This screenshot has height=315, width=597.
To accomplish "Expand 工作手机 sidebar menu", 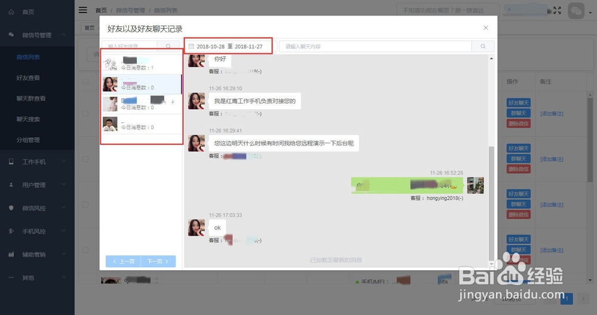I will click(37, 162).
